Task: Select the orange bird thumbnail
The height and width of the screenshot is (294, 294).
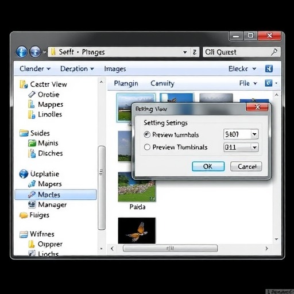Action: pos(137,231)
